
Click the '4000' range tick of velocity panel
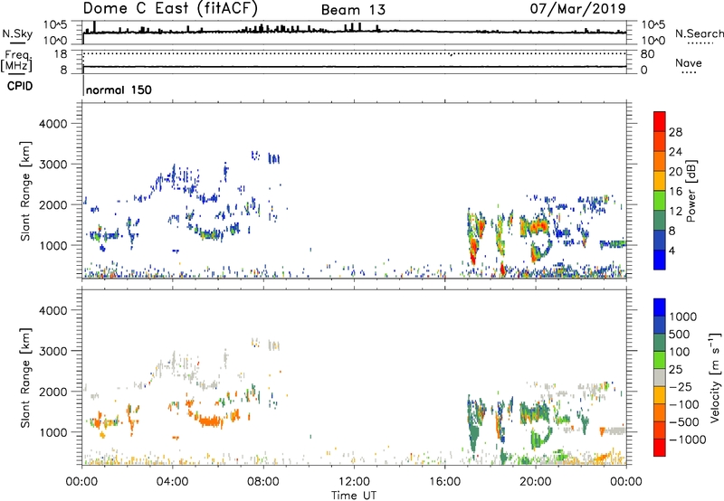(x=52, y=310)
